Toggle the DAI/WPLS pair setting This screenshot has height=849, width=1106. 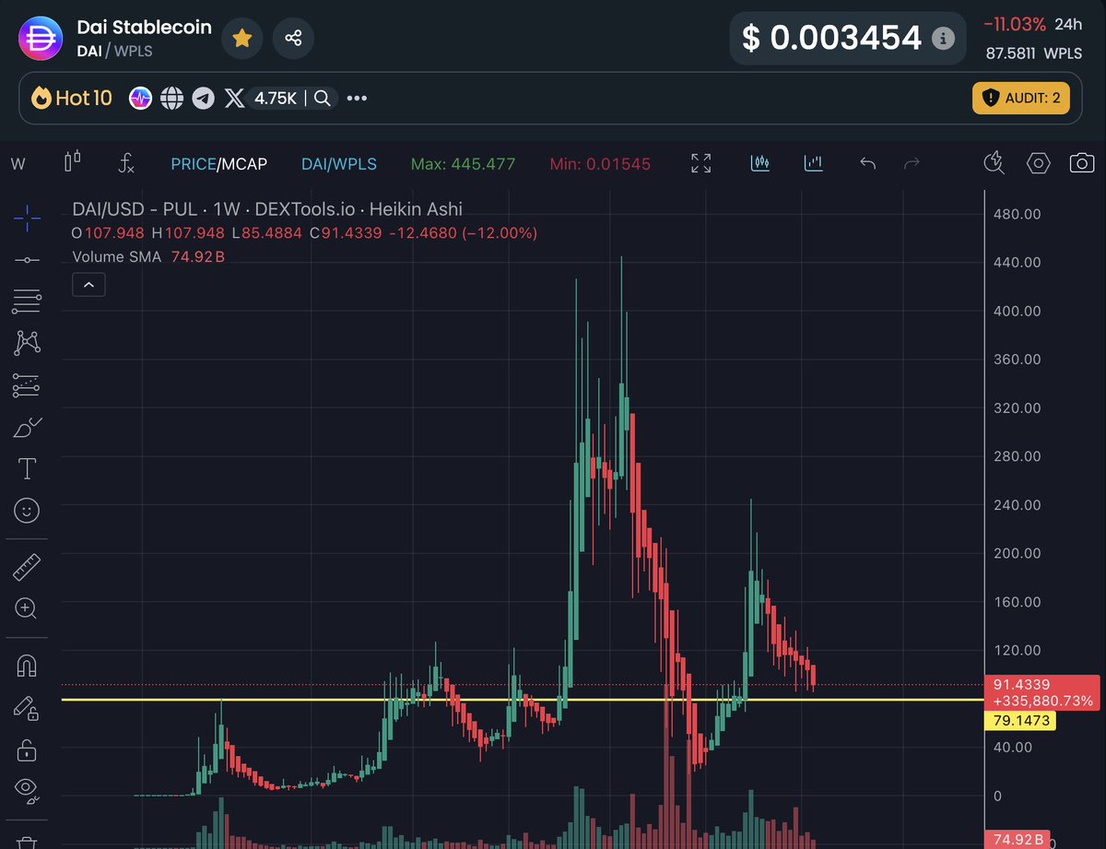[339, 164]
